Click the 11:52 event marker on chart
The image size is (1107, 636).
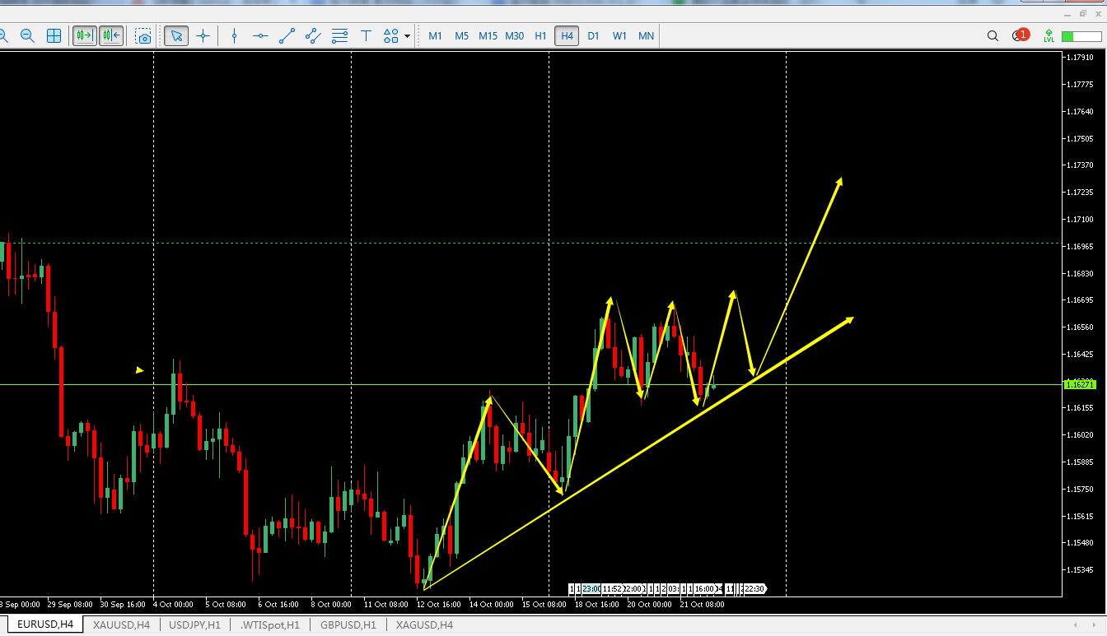[612, 589]
